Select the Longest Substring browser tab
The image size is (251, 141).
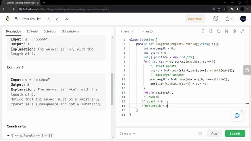point(21,3)
